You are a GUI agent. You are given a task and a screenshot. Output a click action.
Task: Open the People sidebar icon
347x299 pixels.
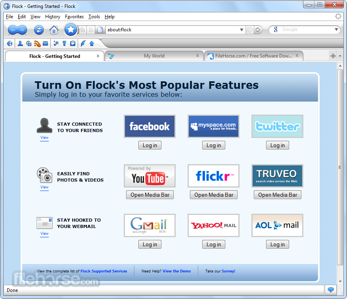click(20, 43)
